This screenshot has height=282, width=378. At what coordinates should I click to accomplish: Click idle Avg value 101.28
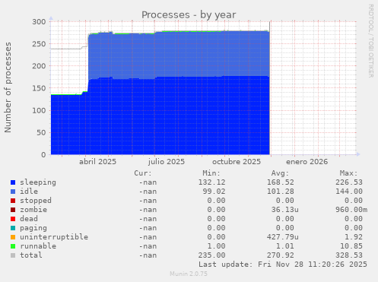(x=281, y=192)
